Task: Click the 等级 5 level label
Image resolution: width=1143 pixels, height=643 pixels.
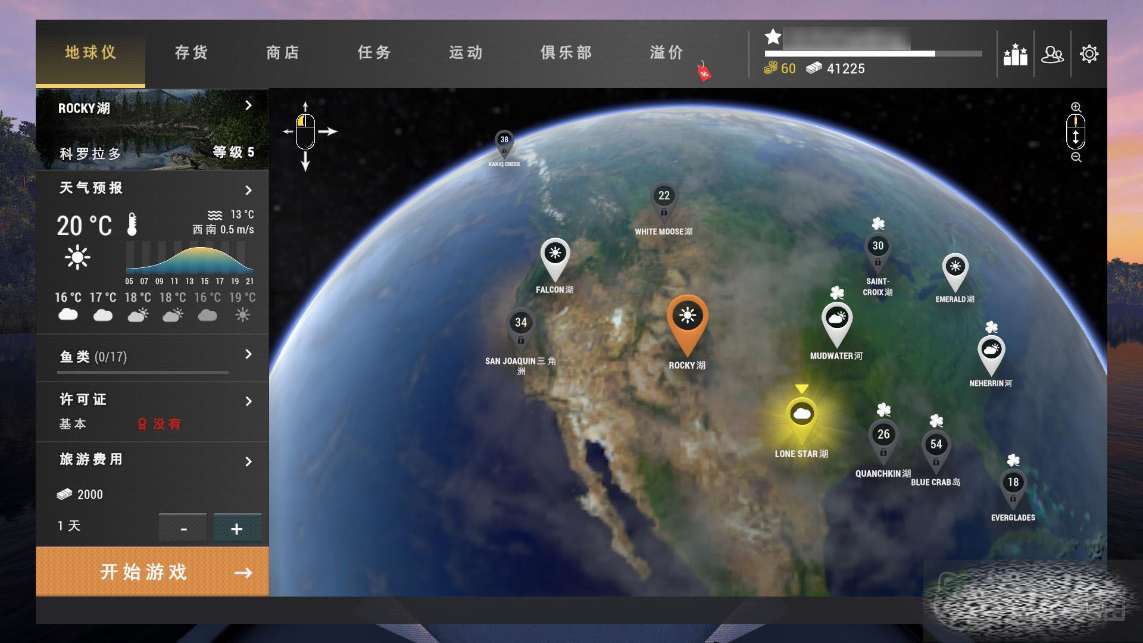Action: click(x=233, y=152)
